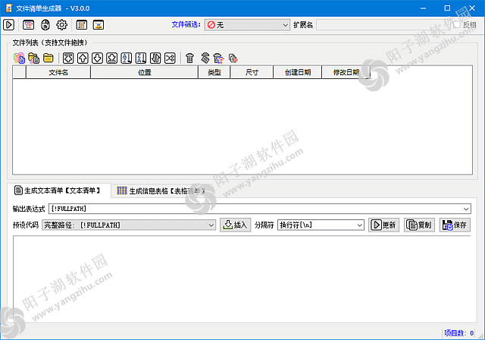The height and width of the screenshot is (340, 485).
Task: Click the mouse icon in top toolbar
Action: point(45,25)
